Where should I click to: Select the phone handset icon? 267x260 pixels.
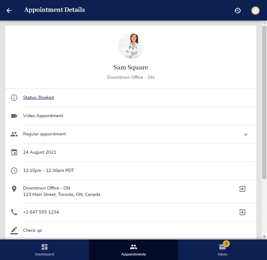pyautogui.click(x=14, y=212)
